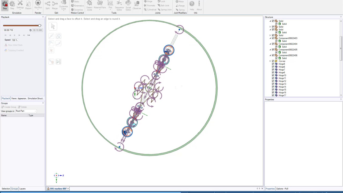The height and width of the screenshot is (193, 343).
Task: Launch KeyShot render
Action: [38, 5]
